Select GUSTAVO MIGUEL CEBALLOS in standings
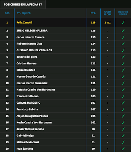Screen dimensions: 131x152 (x=34, y=50)
